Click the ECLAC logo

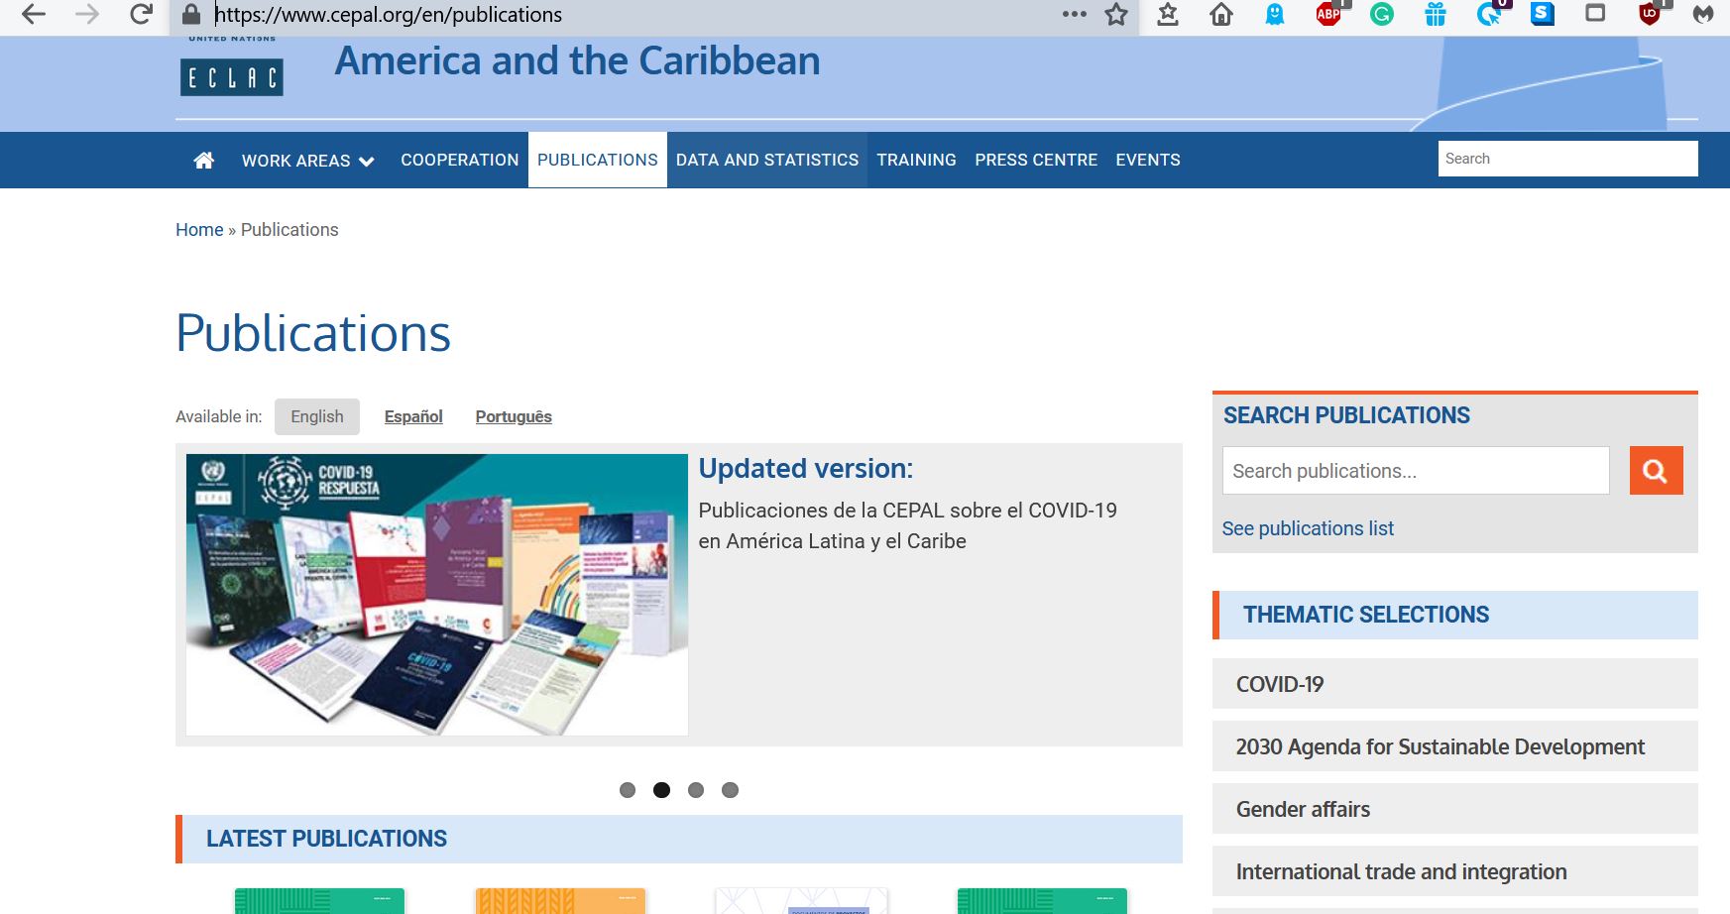(232, 76)
